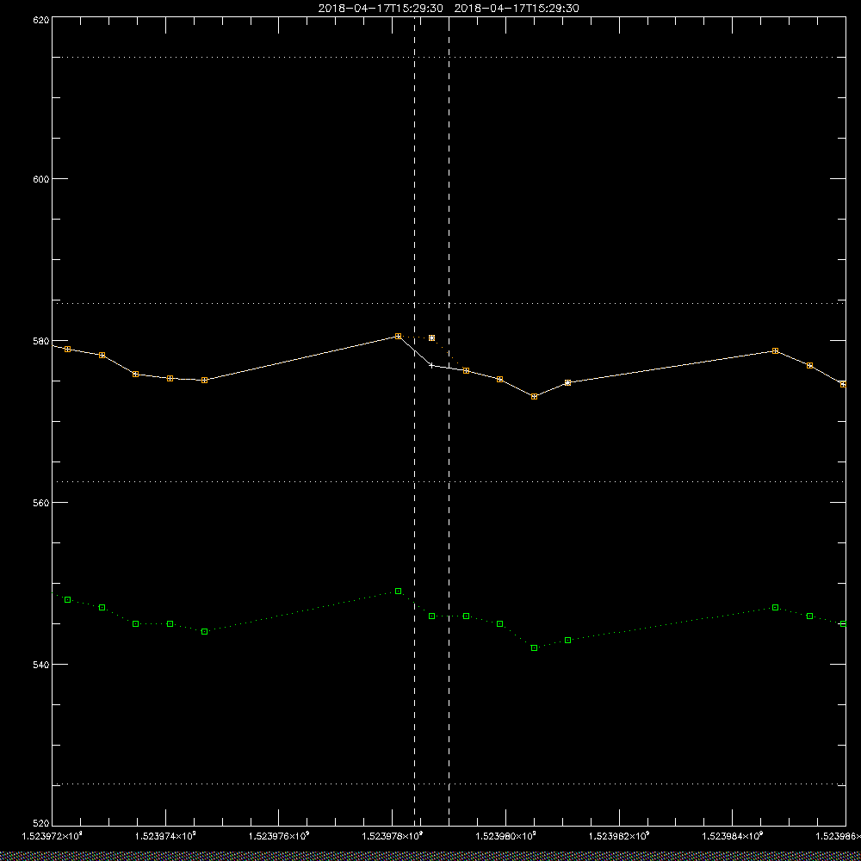Click x-axis label 1.523976×10⁹
Image resolution: width=861 pixels, height=861 pixels.
279,836
